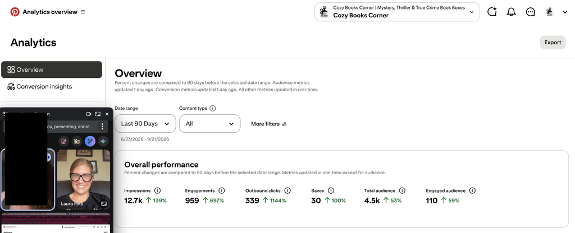Open the notifications bell

coord(511,12)
